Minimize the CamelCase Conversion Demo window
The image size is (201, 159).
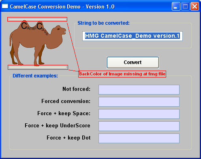pyautogui.click(x=176, y=6)
